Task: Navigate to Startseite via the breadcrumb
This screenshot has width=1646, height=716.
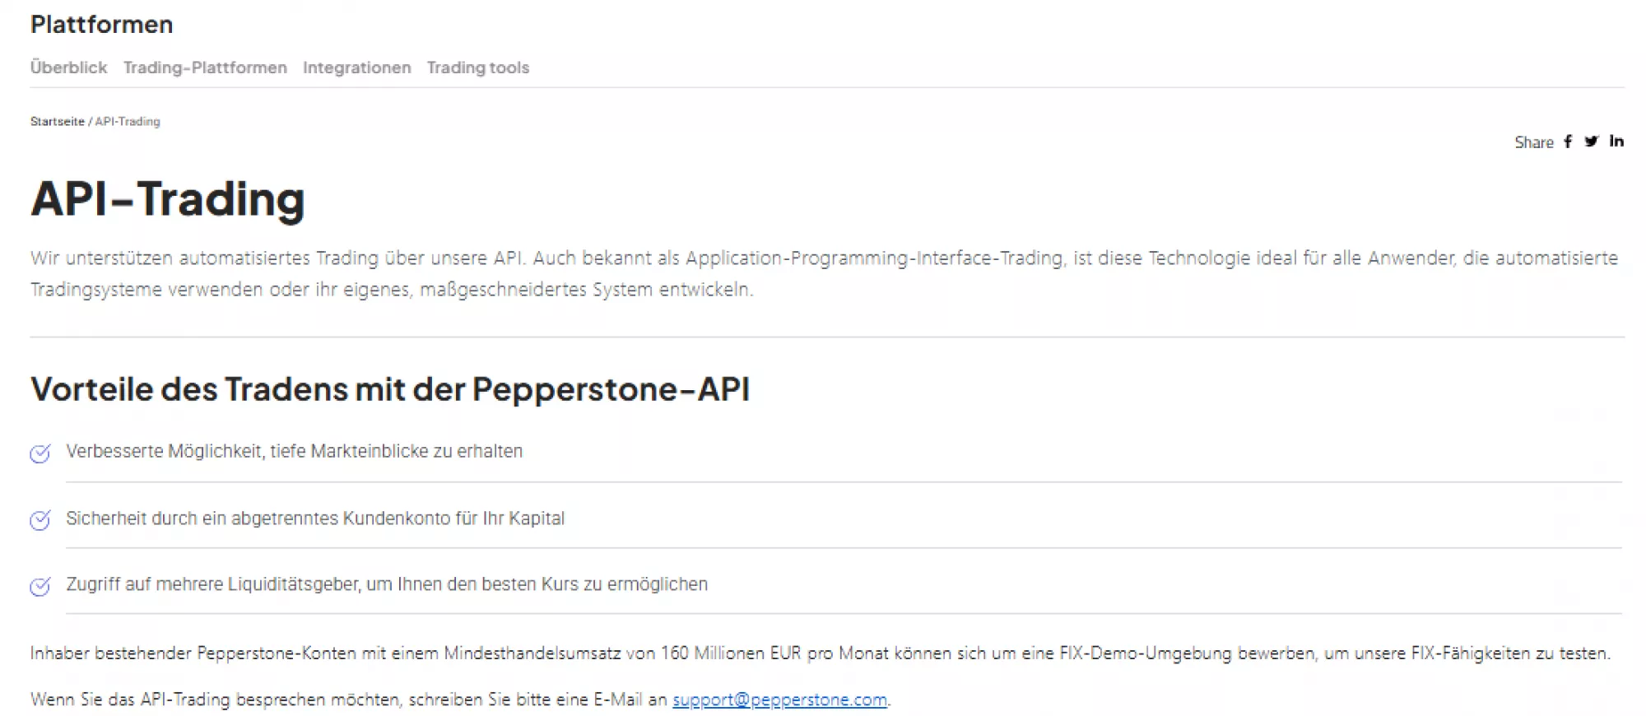Action: (x=57, y=122)
